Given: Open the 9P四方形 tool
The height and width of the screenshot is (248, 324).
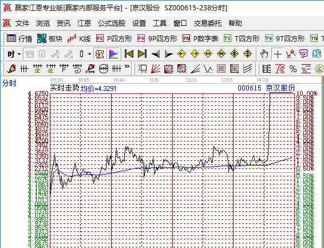Looking at the screenshot, I should pos(157,38).
